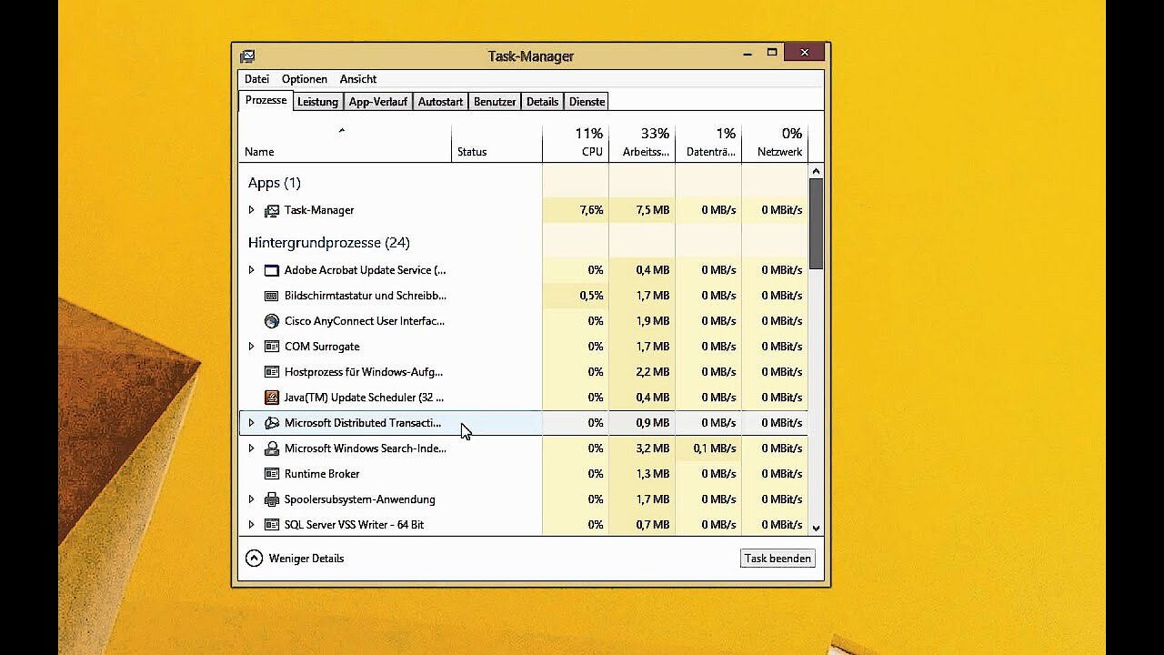The height and width of the screenshot is (655, 1164).
Task: Switch to the Leistung tab
Action: [317, 102]
